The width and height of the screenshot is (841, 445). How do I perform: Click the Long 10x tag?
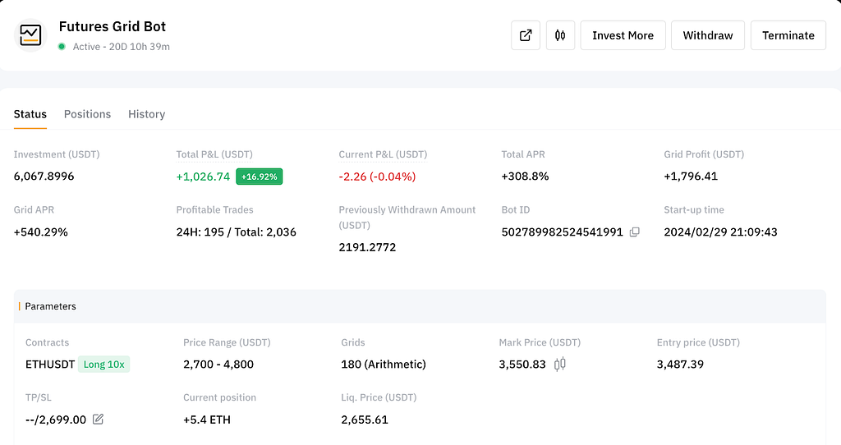[103, 364]
